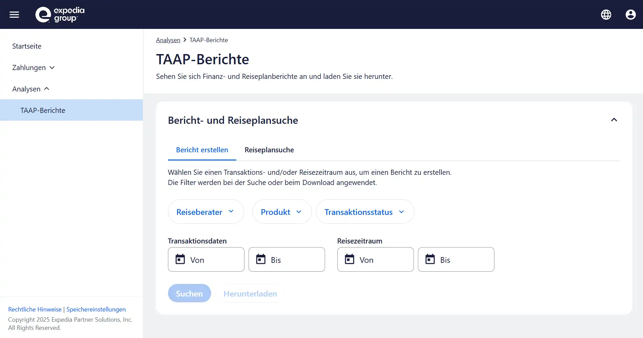Screen dimensions: 643x338
Task: Go to Startseite in the sidebar
Action: pyautogui.click(x=27, y=46)
